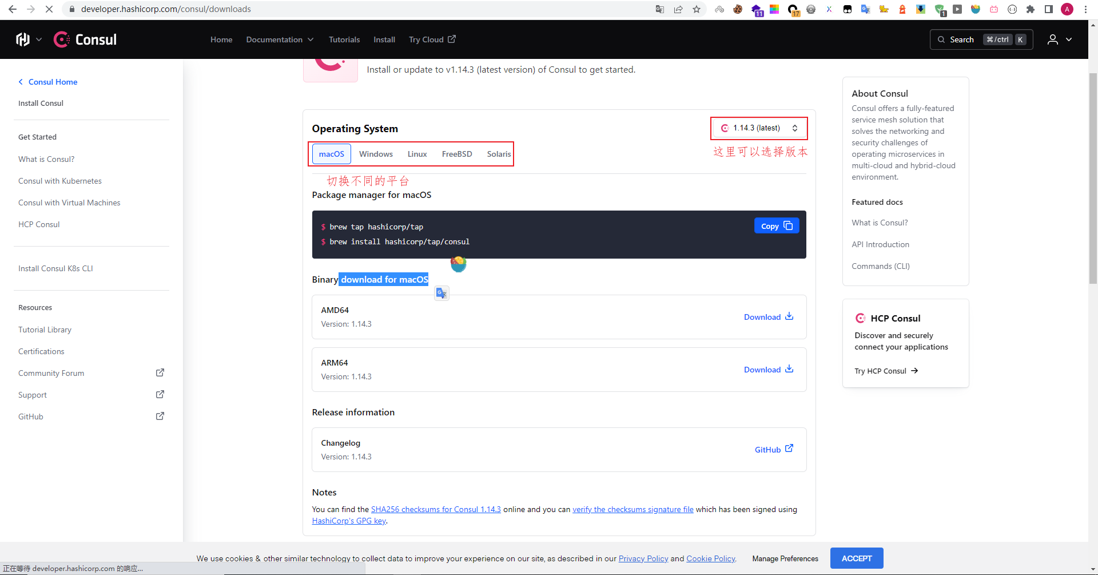Screen dimensions: 1098x575
Task: Open the Chrome three-dot menu
Action: point(1085,9)
